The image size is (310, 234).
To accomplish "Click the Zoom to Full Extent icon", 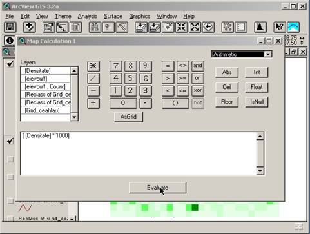I will click(140, 27).
